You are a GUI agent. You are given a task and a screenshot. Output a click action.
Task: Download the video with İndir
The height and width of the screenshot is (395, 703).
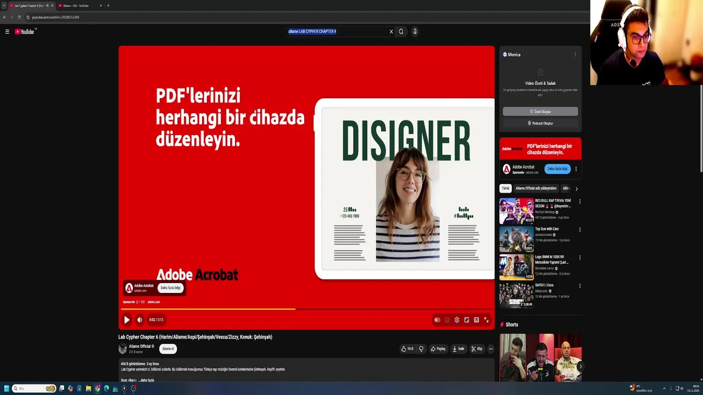(x=458, y=349)
